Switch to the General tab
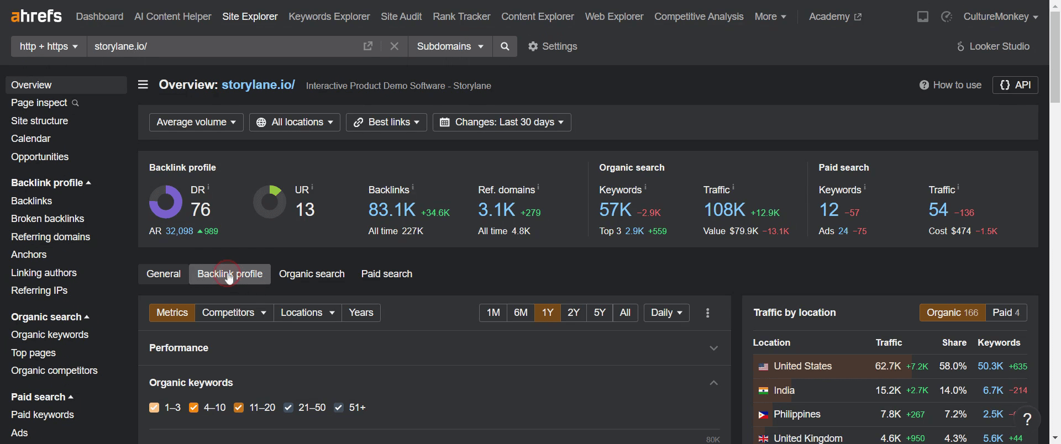Viewport: 1061px width, 444px height. pyautogui.click(x=164, y=274)
